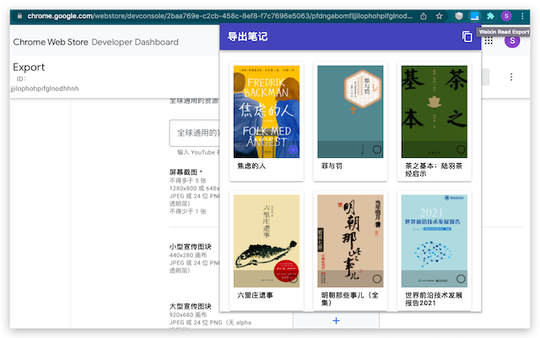The height and width of the screenshot is (338, 540).
Task: Open the Extensions puzzle-piece menu
Action: [x=490, y=16]
